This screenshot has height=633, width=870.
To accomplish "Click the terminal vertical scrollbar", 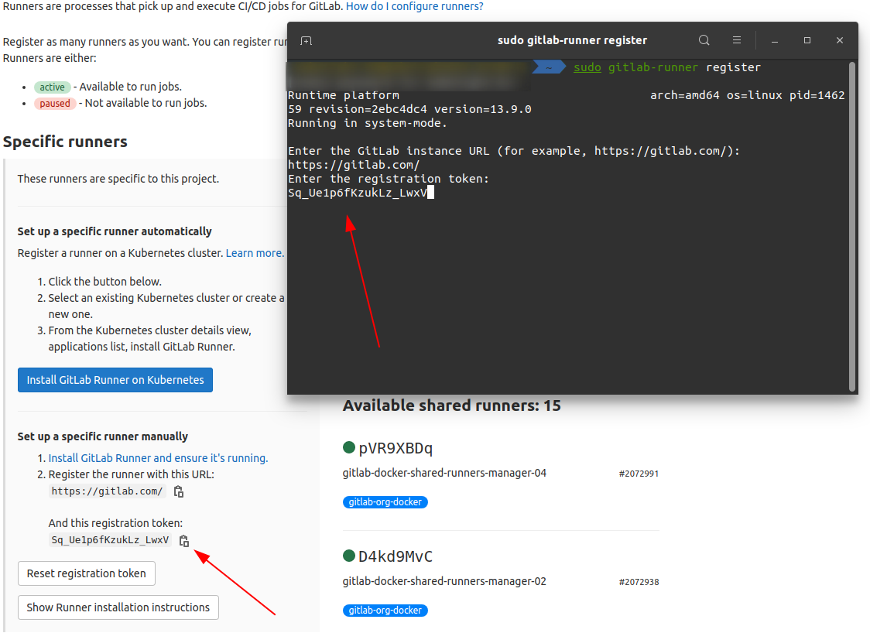I will point(851,227).
